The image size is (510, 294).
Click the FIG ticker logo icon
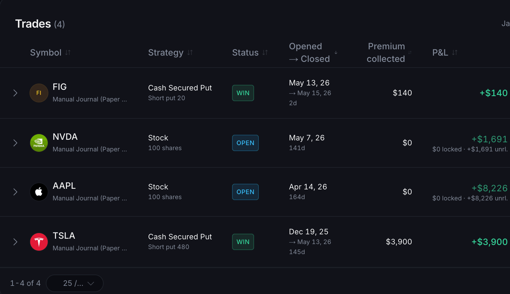coord(39,93)
